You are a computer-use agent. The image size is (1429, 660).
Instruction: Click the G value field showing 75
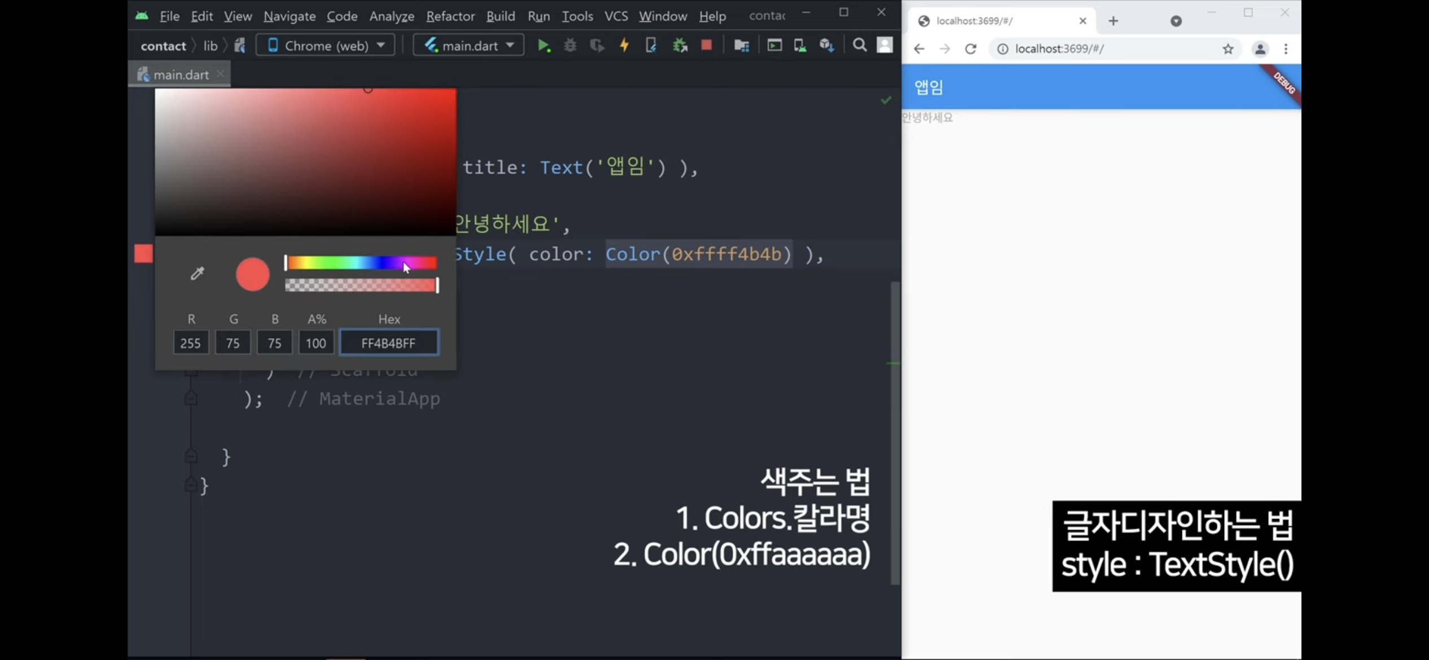[x=233, y=343]
